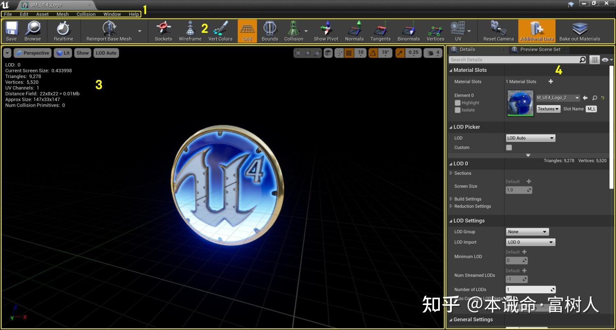This screenshot has width=616, height=330.
Task: Open viewport options dropdown arrow
Action: coord(7,53)
